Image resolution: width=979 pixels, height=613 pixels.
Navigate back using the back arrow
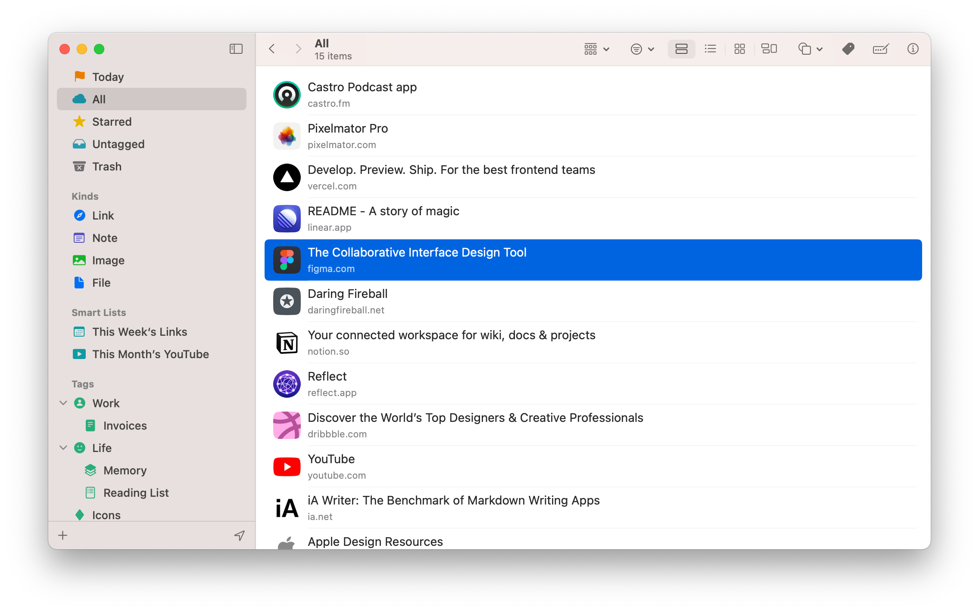click(272, 49)
